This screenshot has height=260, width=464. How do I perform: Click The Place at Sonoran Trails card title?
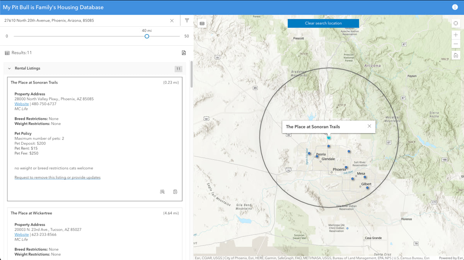point(34,82)
